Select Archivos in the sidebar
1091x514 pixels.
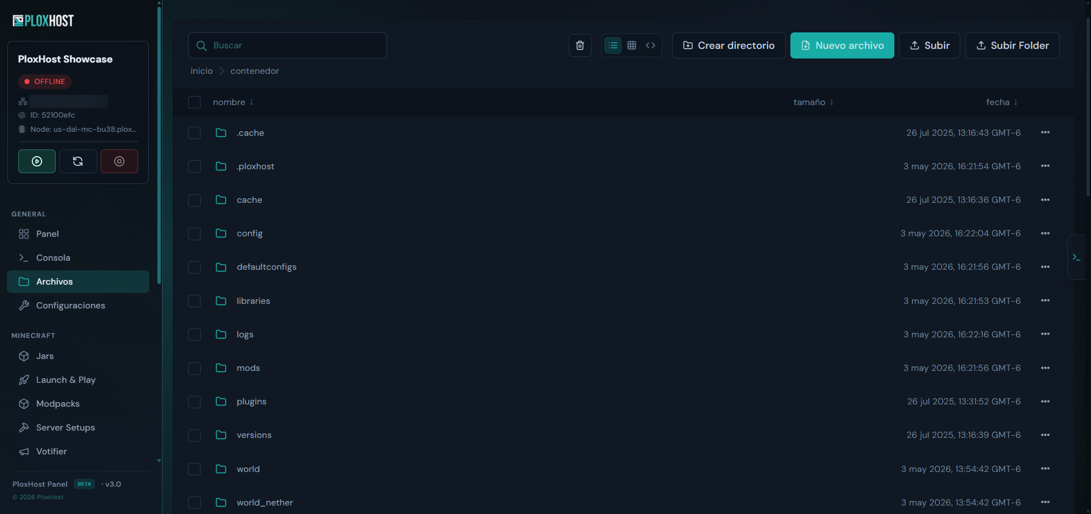(x=78, y=282)
